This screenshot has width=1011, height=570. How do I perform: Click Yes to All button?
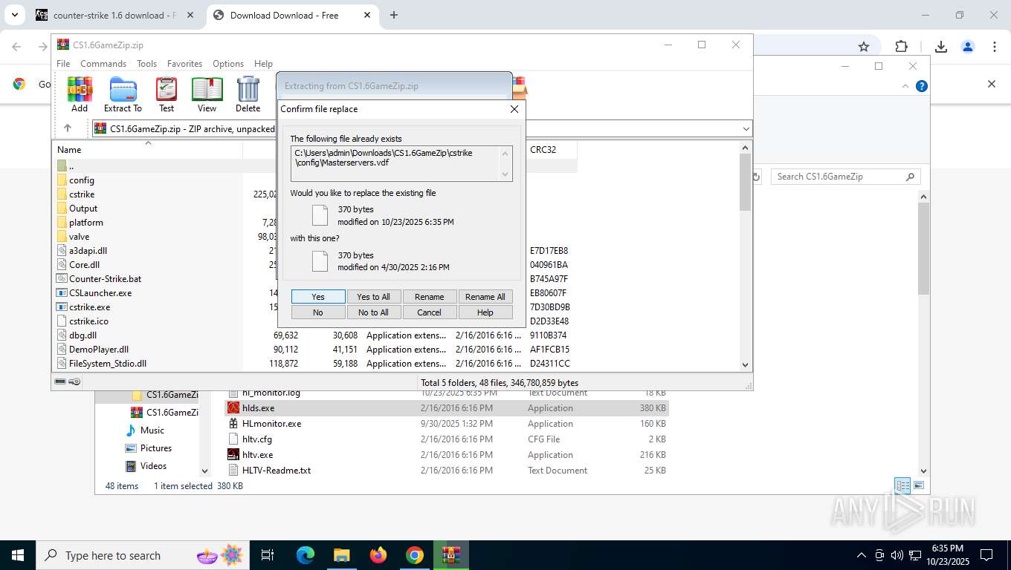click(x=373, y=297)
